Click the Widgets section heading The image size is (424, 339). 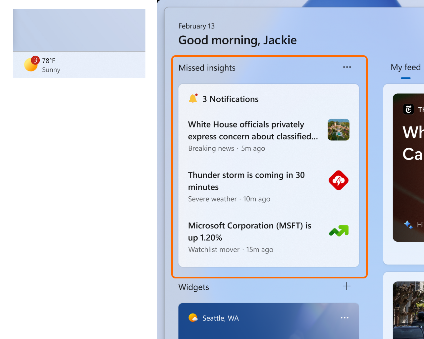pos(193,287)
